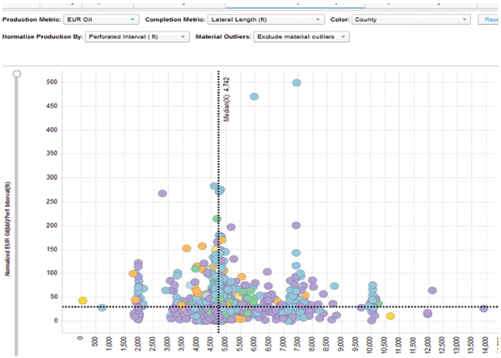Select the yellow point at leftmost x-axis
Screen dimensions: 501x358
[82, 301]
